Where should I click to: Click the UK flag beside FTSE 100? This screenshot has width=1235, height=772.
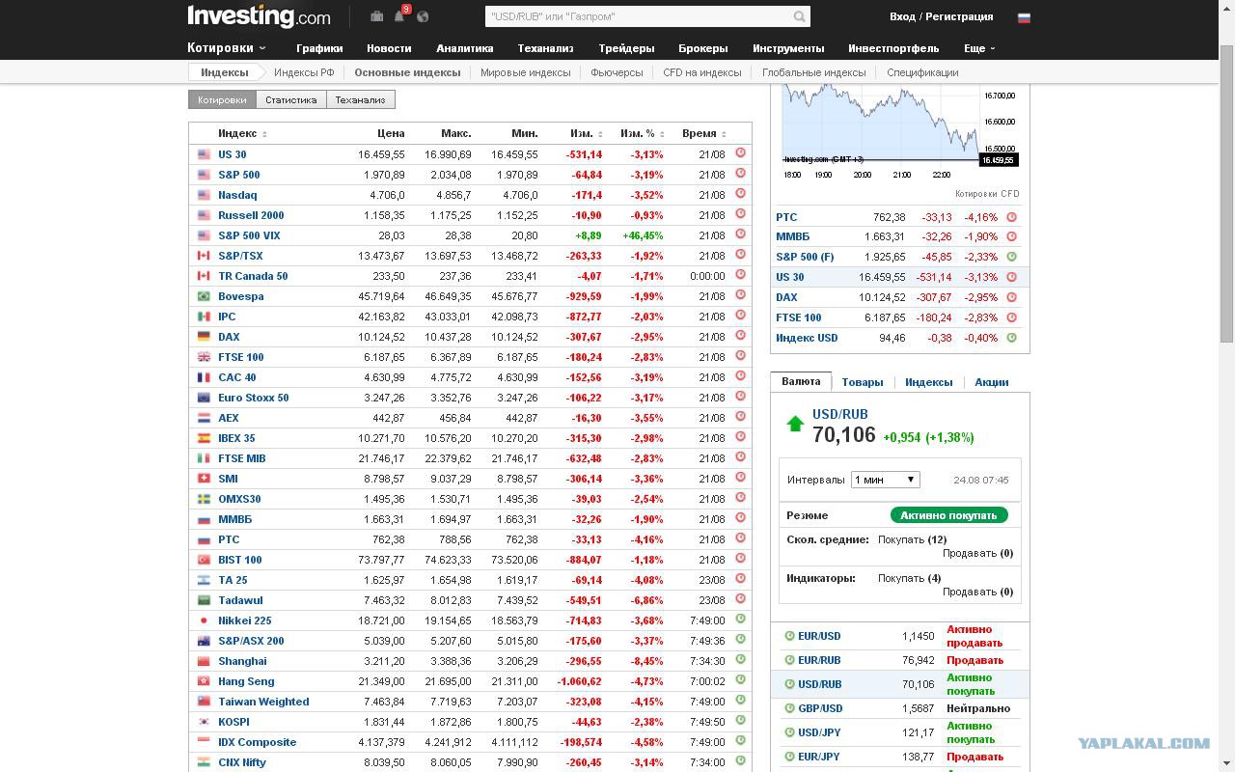click(x=204, y=357)
